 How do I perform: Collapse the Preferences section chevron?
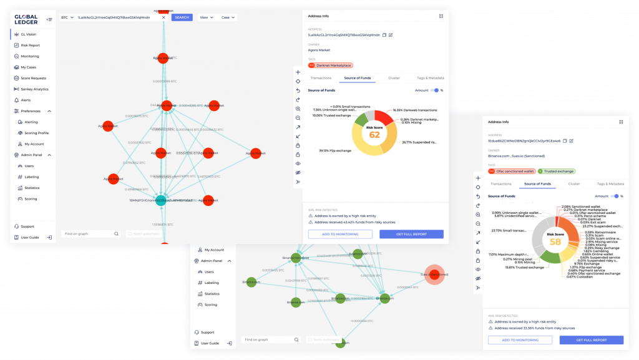pyautogui.click(x=49, y=111)
